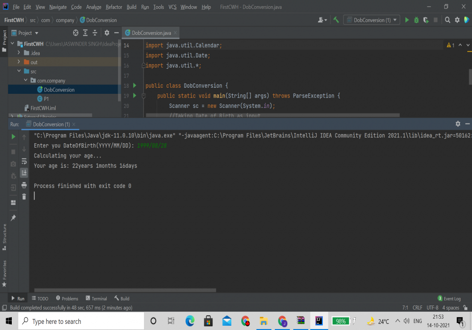
Task: Rerun program using Run panel's green arrow
Action: coord(13,137)
